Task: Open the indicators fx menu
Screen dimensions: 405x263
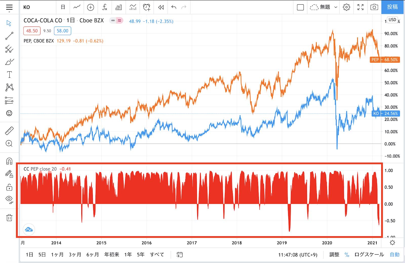Action: [105, 7]
